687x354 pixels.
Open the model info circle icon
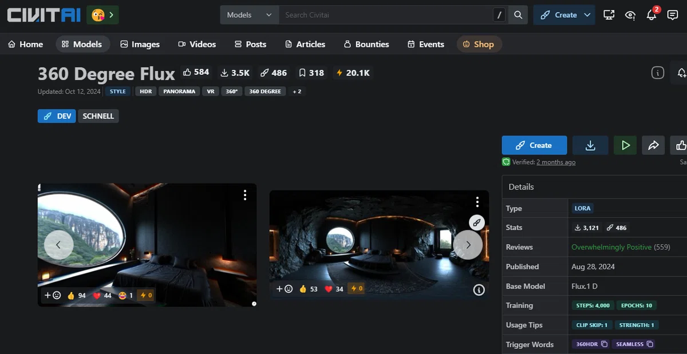click(658, 73)
